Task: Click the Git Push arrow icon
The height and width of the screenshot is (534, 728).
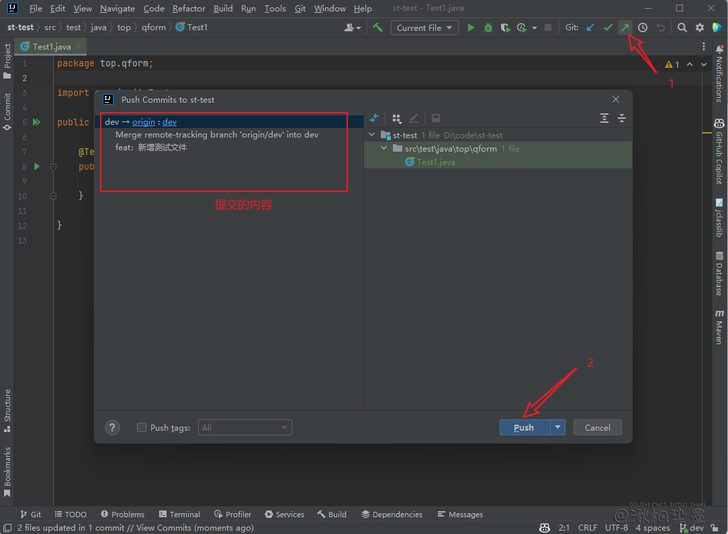Action: click(x=625, y=28)
